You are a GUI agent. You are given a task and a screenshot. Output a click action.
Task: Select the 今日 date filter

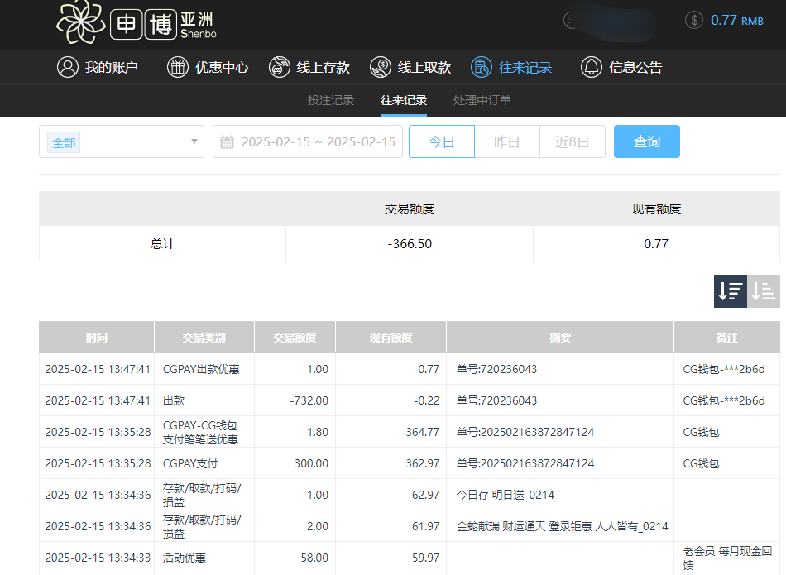(441, 141)
